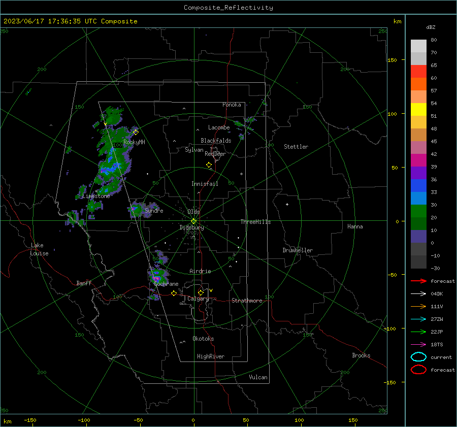
Task: Click the Vulcan city label
Action: point(258,377)
